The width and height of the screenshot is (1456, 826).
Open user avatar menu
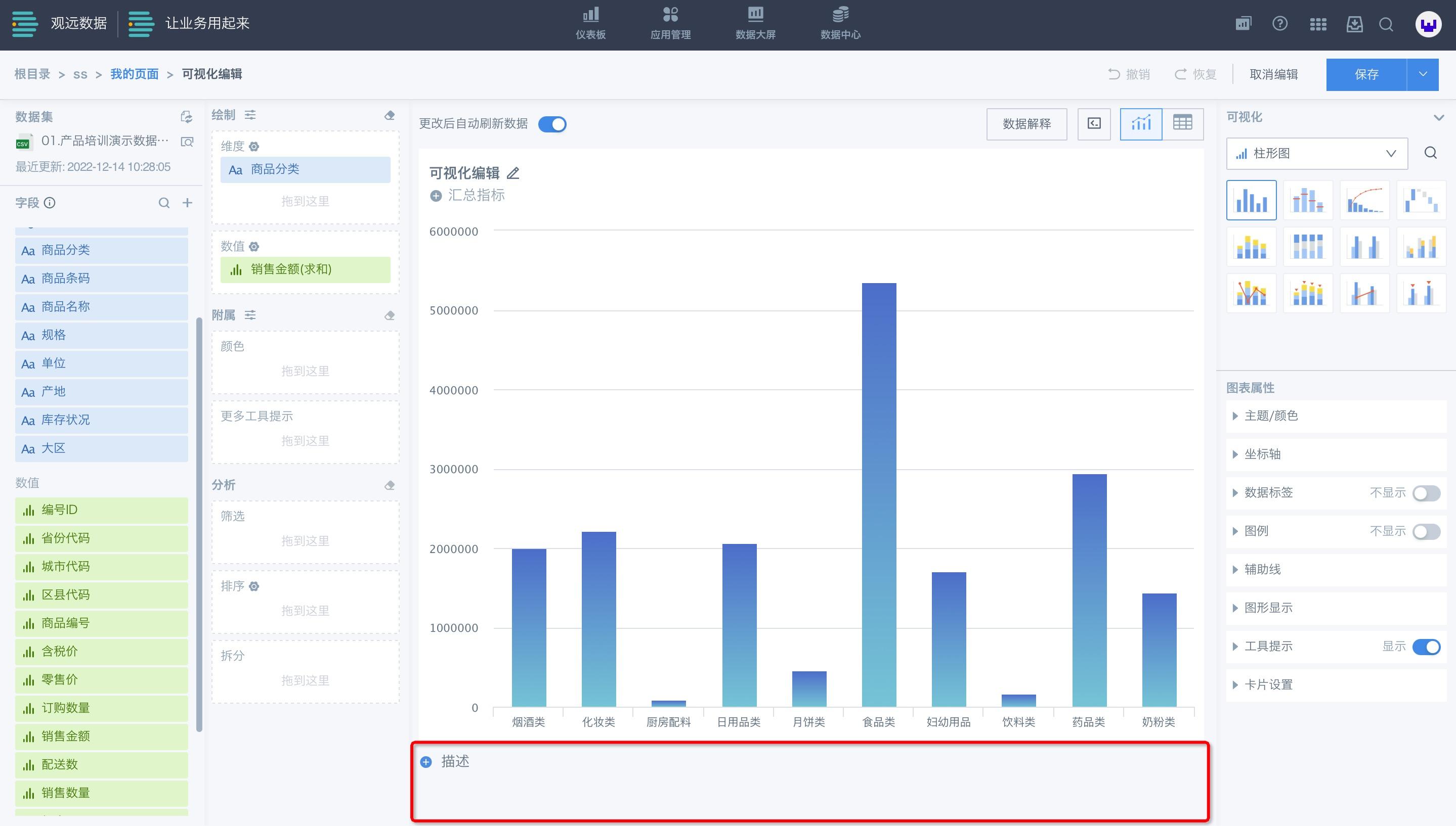[1428, 24]
